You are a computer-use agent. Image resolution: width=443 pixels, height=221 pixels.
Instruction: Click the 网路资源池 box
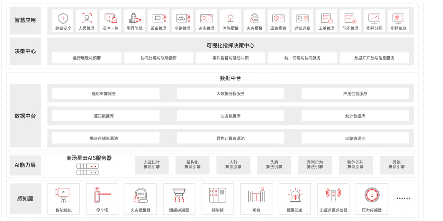[355, 138]
